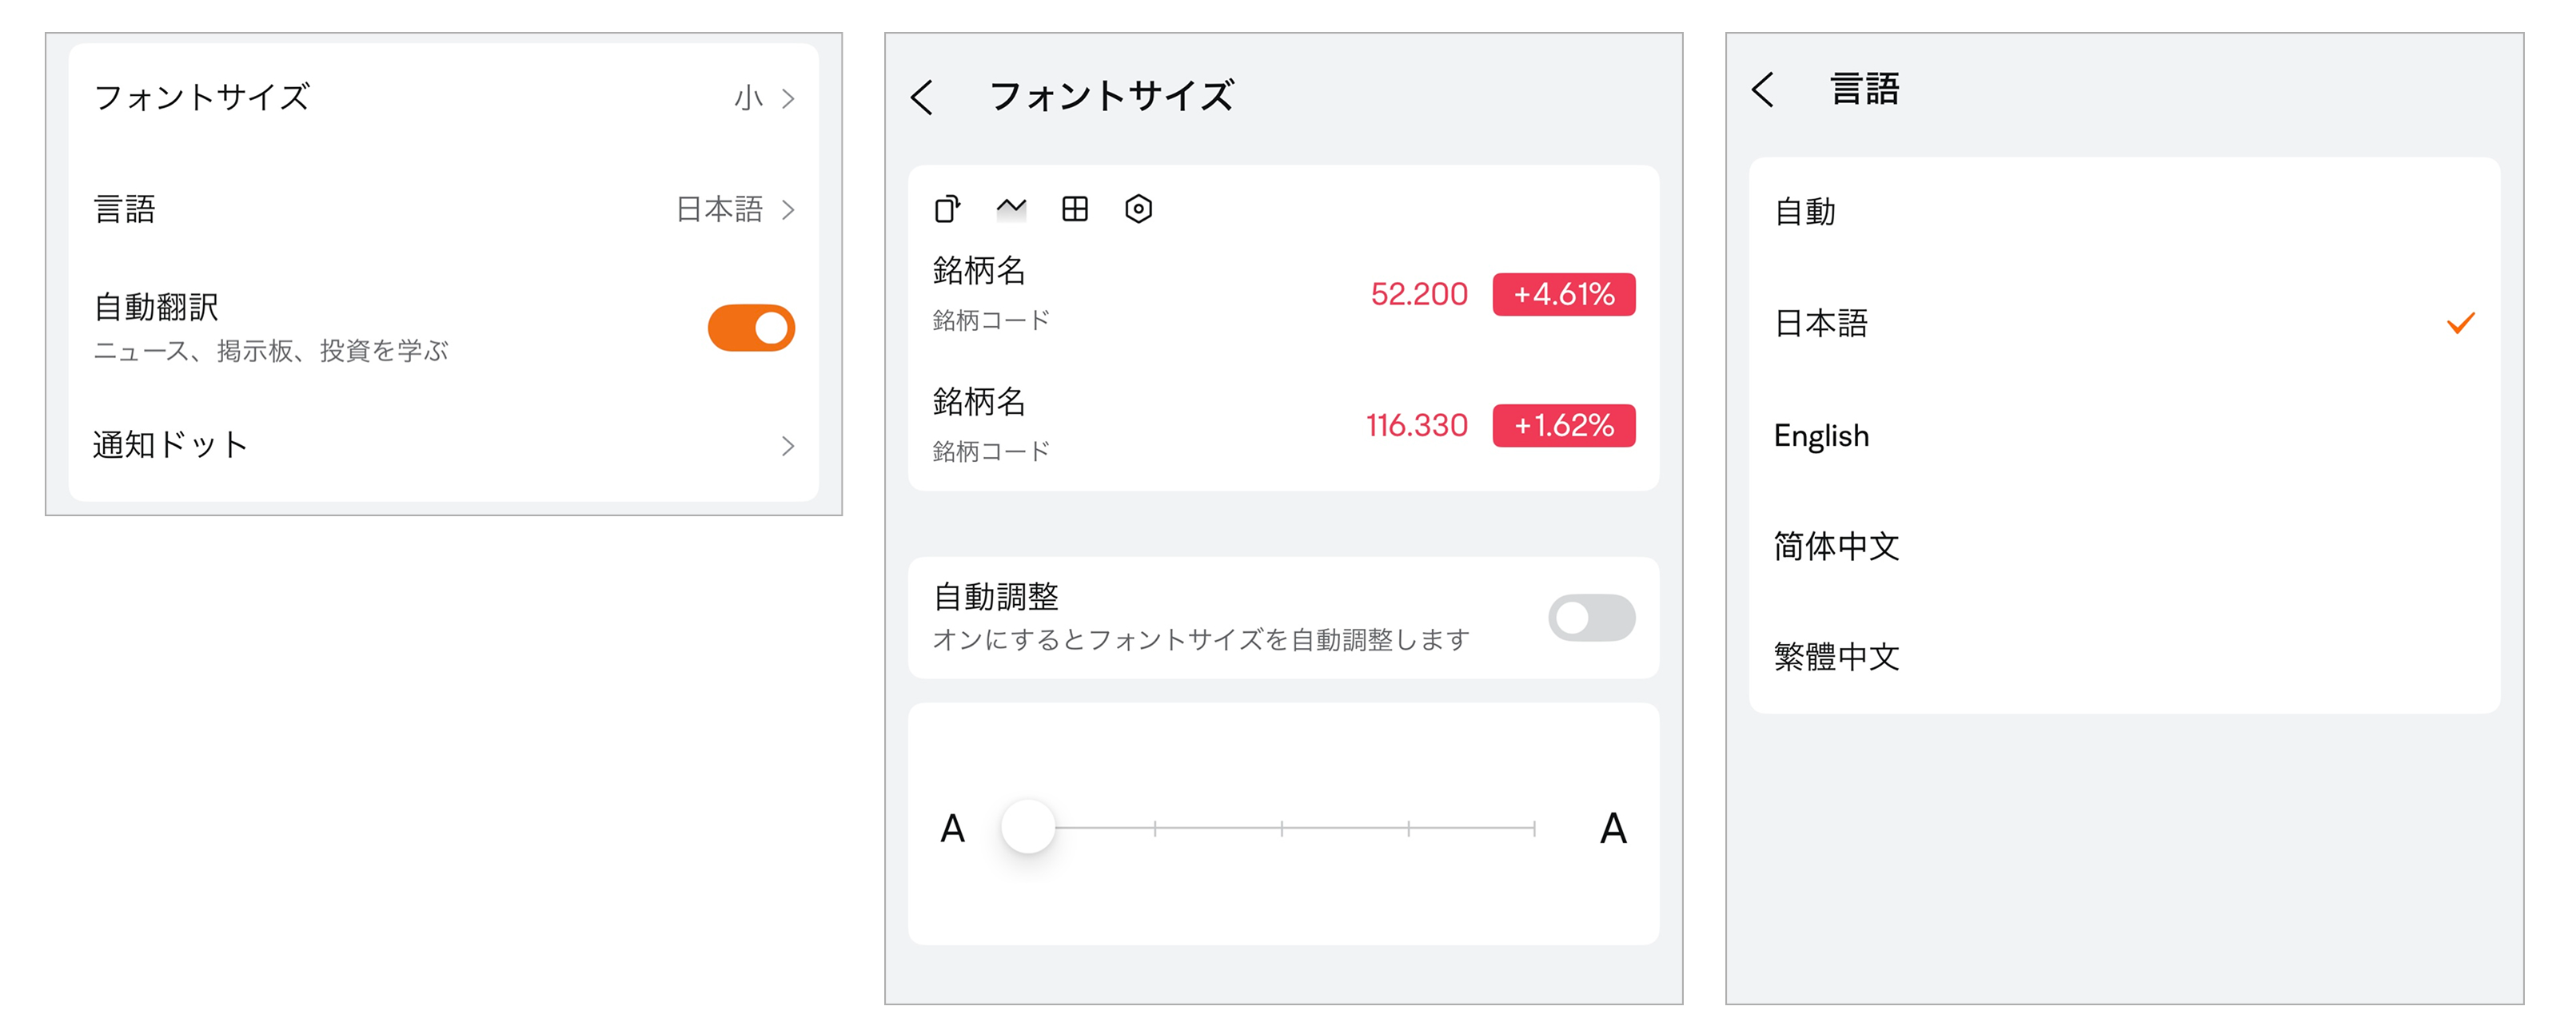Open フォントサイズ setting chevron
Viewport: 2576px width, 1034px height.
click(788, 98)
